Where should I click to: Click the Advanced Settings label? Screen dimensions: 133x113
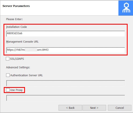coord(18,67)
